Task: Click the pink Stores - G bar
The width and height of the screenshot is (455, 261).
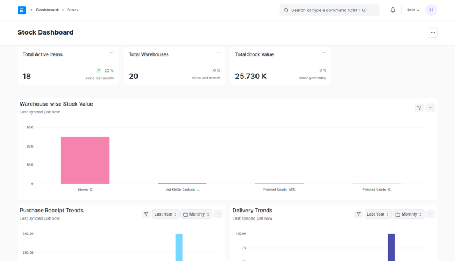Action: coord(85,160)
